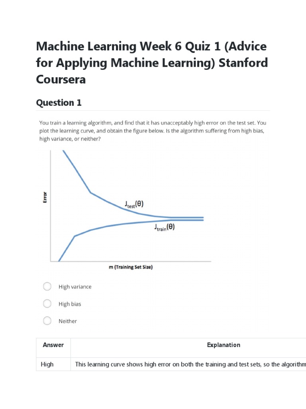Select the "High bias" radio button
The height and width of the screenshot is (409, 306).
point(47,304)
